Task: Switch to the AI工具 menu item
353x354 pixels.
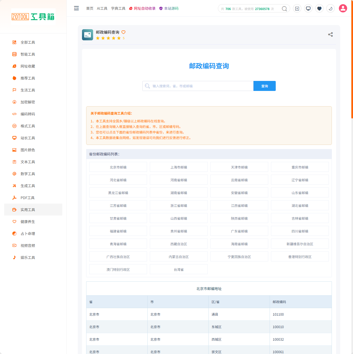Action: [102, 8]
